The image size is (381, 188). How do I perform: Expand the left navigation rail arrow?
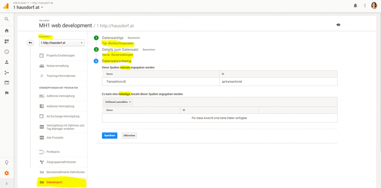(x=7, y=184)
